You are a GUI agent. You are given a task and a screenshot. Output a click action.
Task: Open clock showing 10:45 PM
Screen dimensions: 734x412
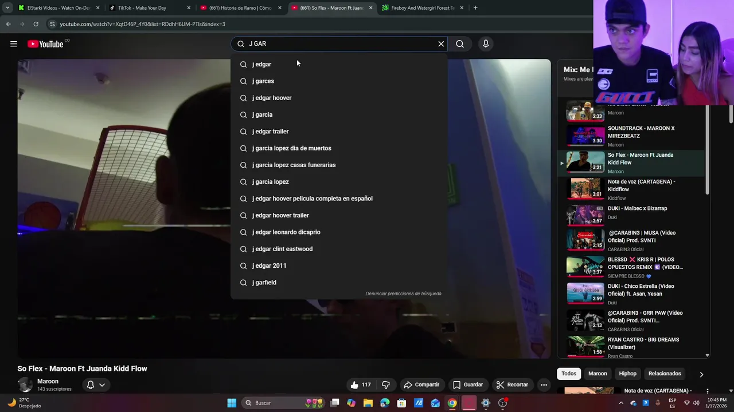(717, 403)
